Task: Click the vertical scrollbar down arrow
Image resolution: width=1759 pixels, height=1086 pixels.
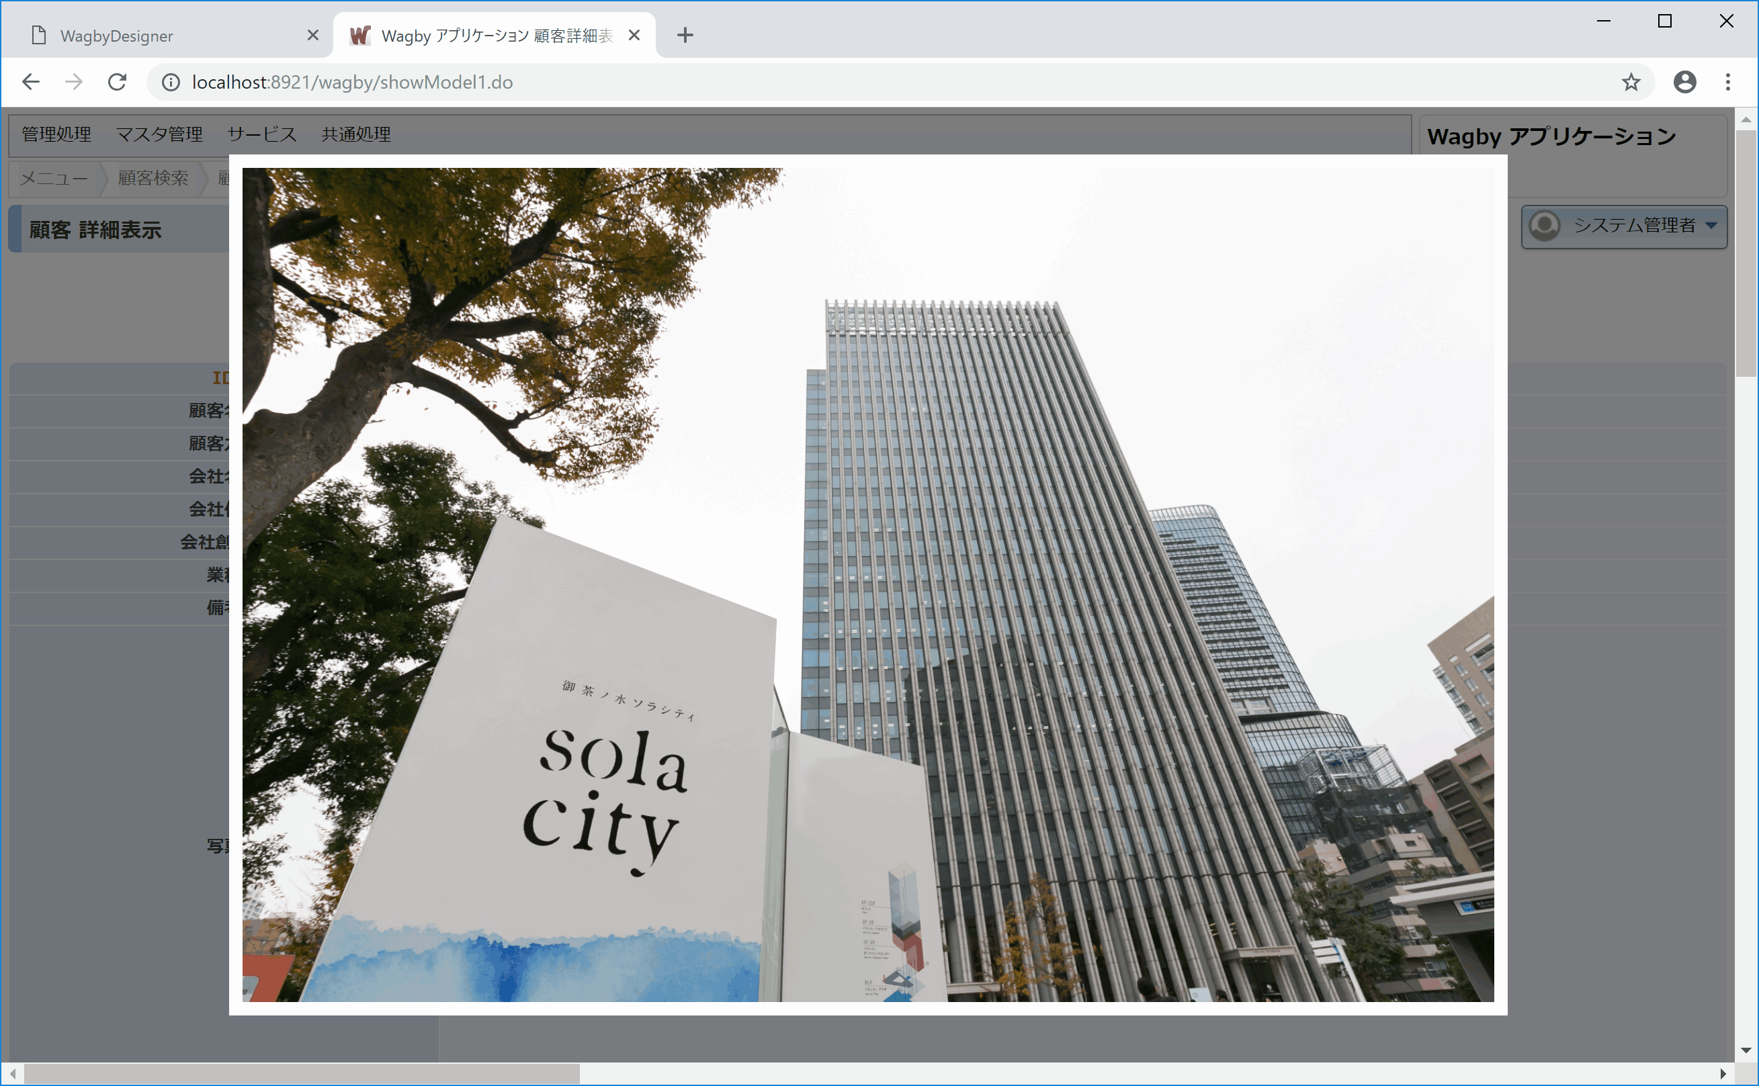Action: (1746, 1051)
